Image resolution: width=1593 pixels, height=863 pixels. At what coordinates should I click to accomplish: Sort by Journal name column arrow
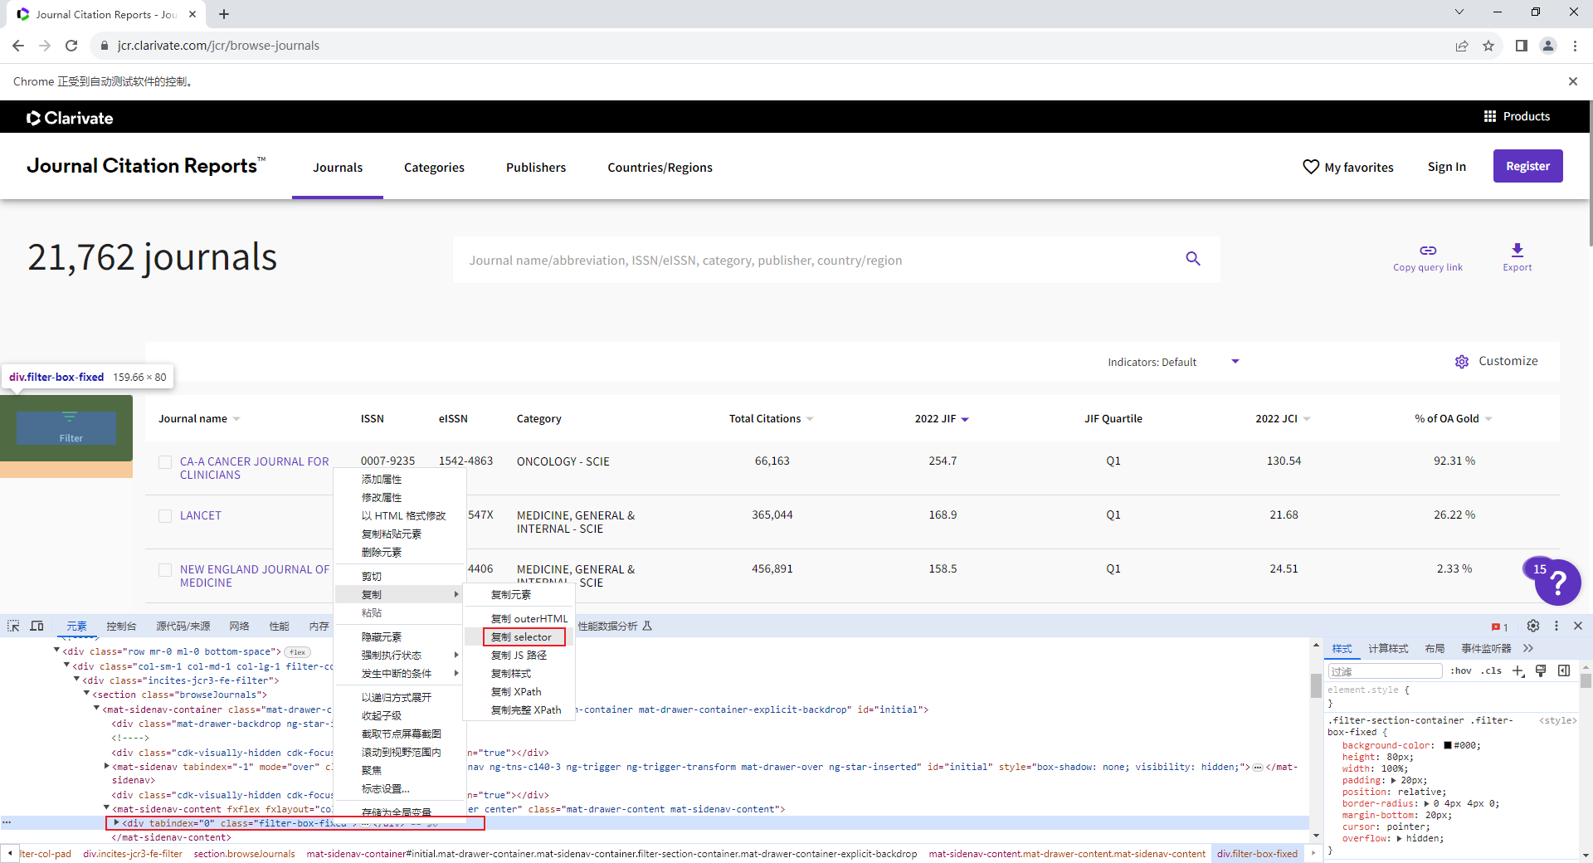pyautogui.click(x=236, y=419)
